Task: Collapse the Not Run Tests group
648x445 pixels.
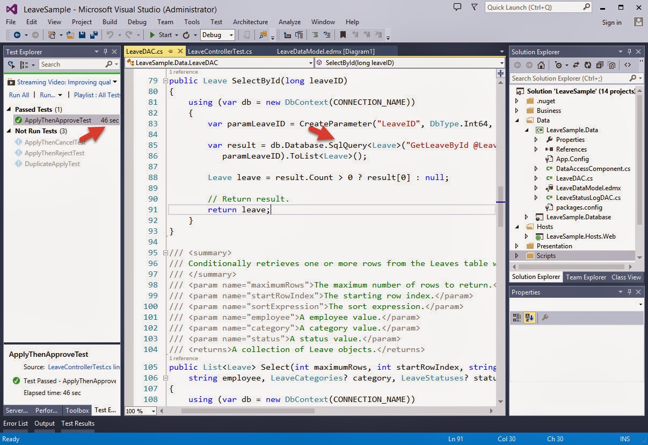Action: coord(10,131)
